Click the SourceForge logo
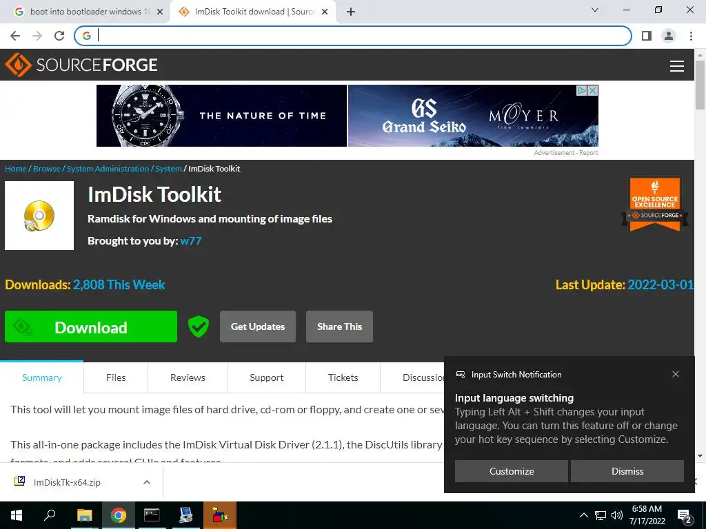The width and height of the screenshot is (706, 529). tap(81, 65)
